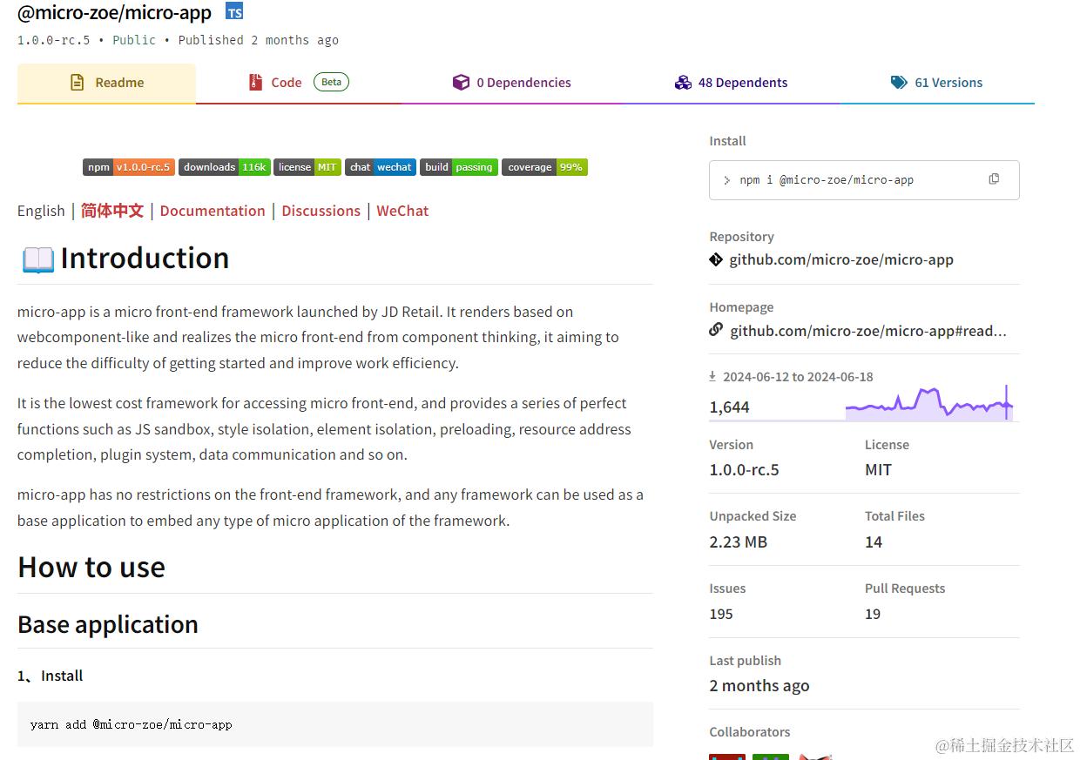Click the chat wechat badge
This screenshot has width=1080, height=760.
381,167
